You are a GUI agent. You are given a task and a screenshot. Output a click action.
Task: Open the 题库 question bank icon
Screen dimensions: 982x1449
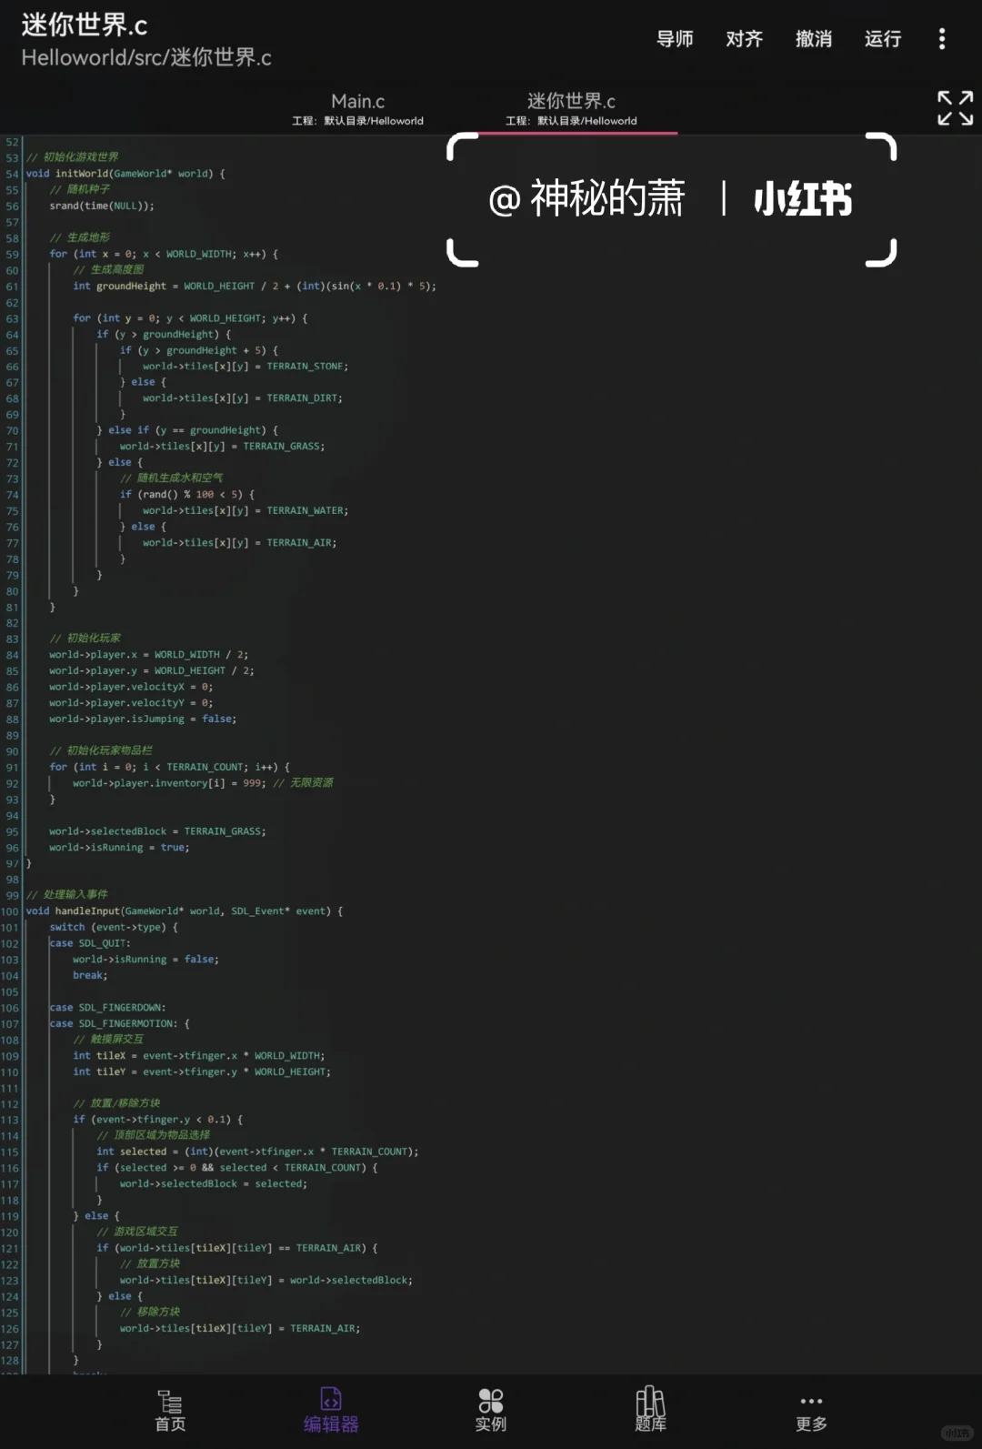pos(650,1411)
